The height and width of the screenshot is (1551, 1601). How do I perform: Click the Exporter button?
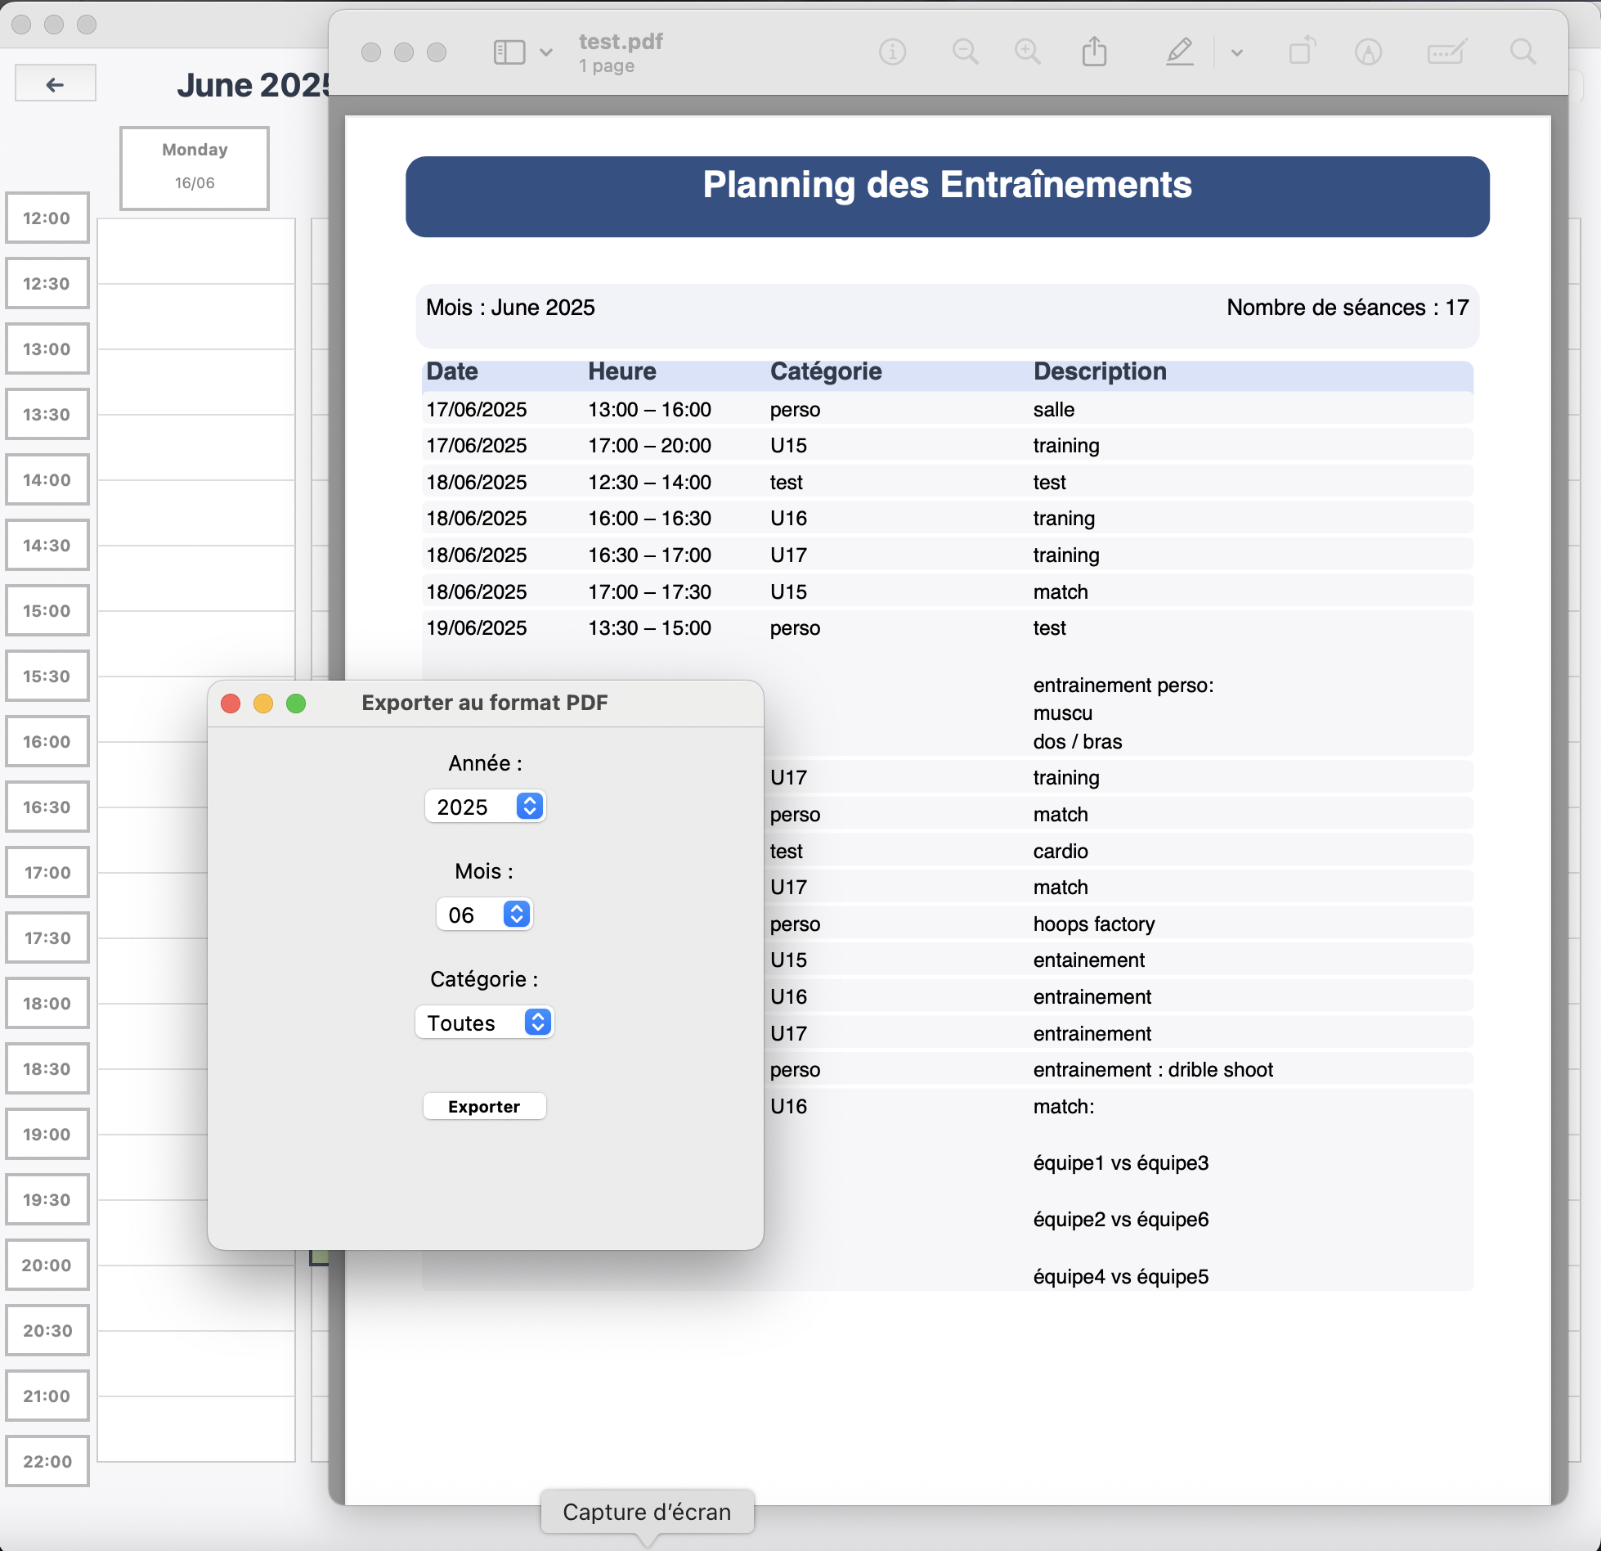[x=484, y=1106]
